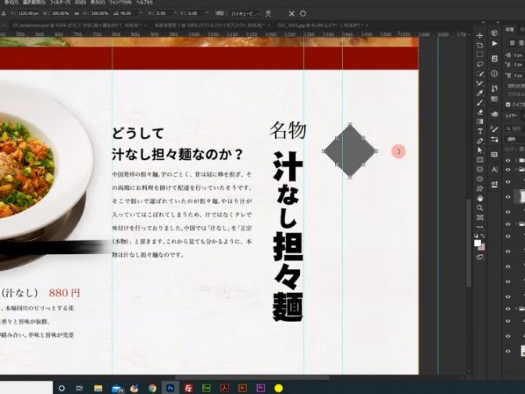Open the レイヤー panel tab

[511, 116]
